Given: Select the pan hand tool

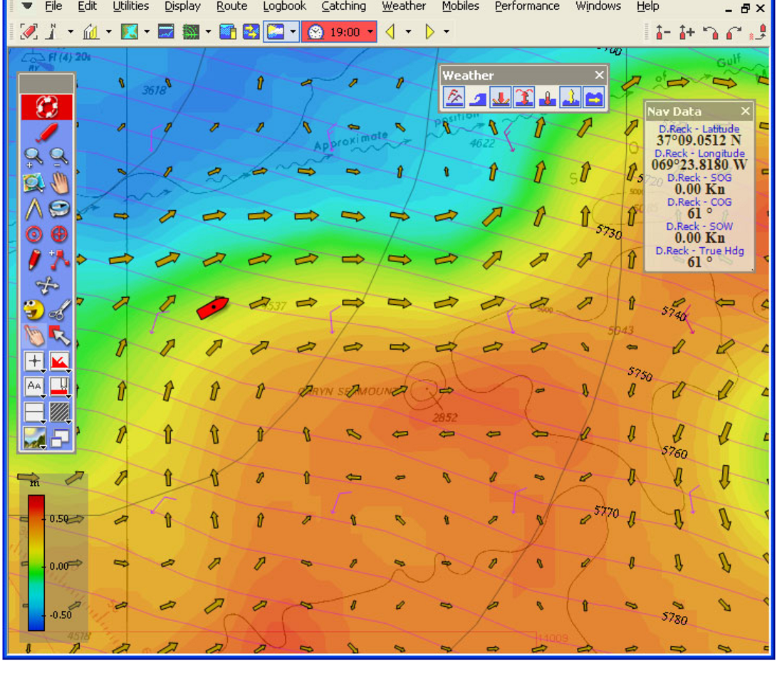Looking at the screenshot, I should [x=61, y=184].
